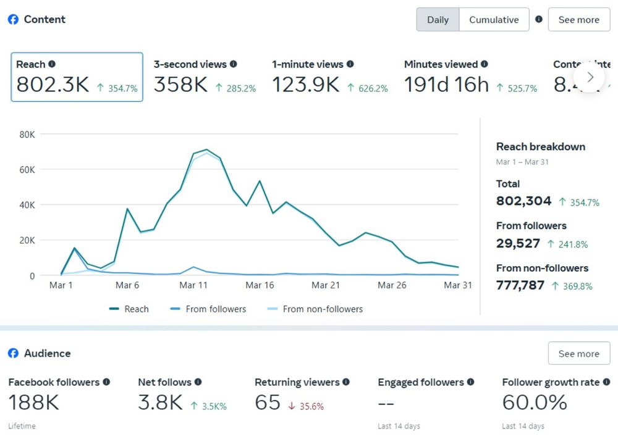Switch chart to Cumulative view
Viewport: 618px width, 439px height.
click(494, 19)
